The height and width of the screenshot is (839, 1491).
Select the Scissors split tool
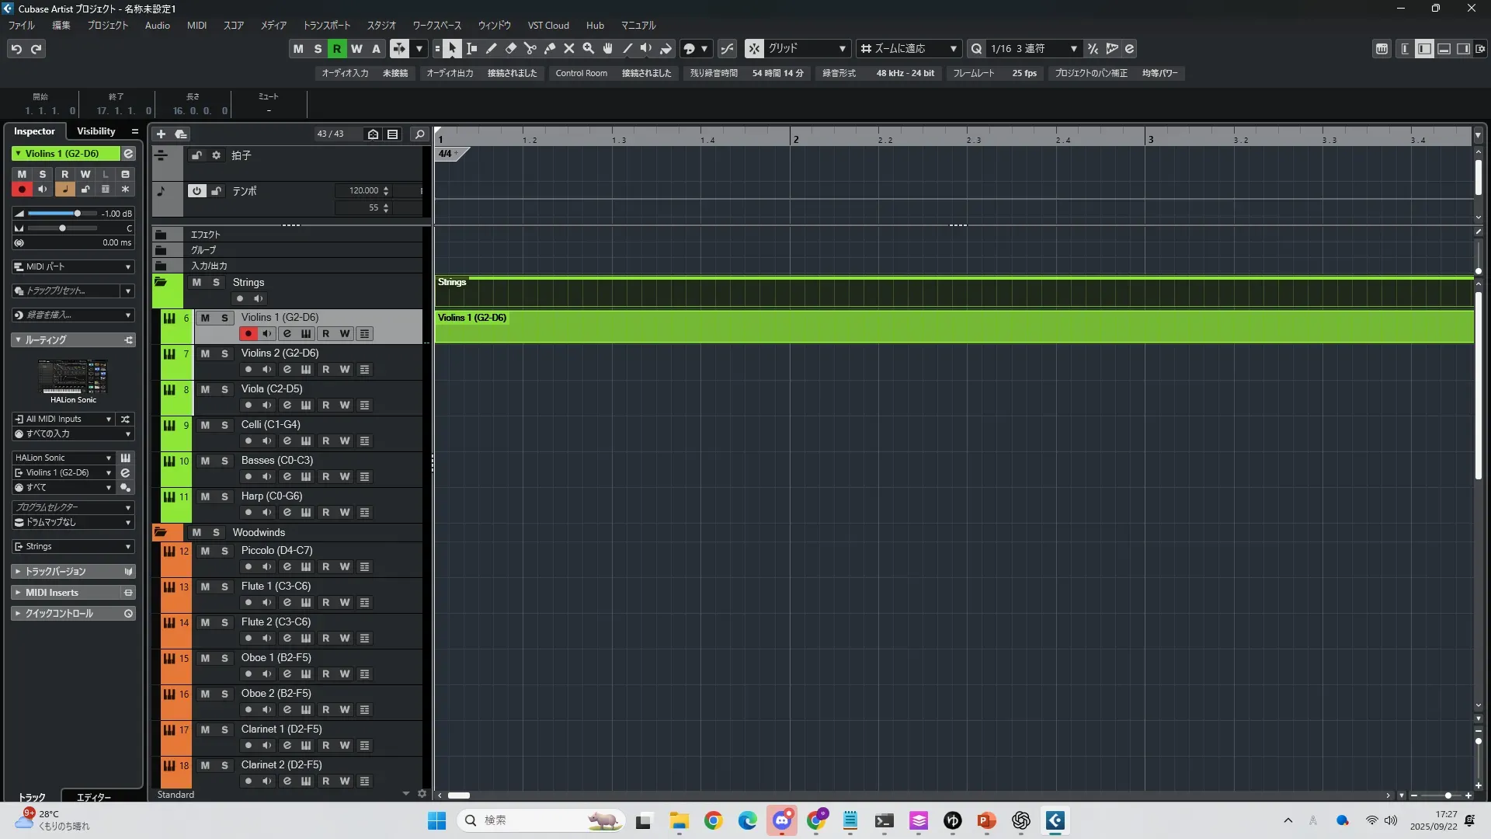[x=530, y=49]
